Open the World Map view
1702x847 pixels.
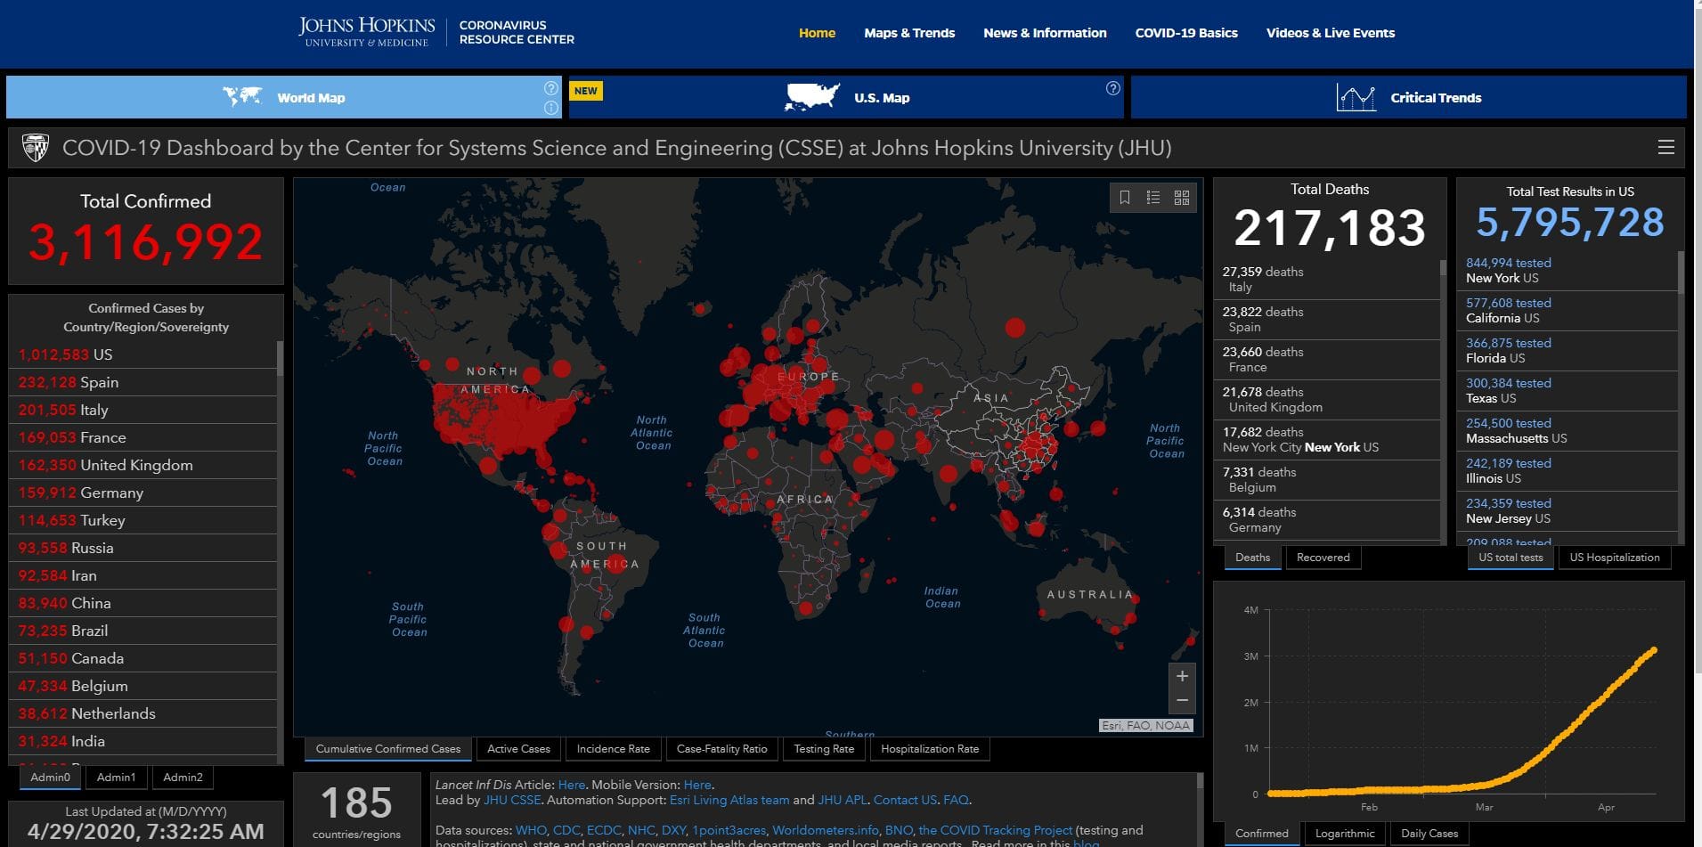click(x=284, y=97)
